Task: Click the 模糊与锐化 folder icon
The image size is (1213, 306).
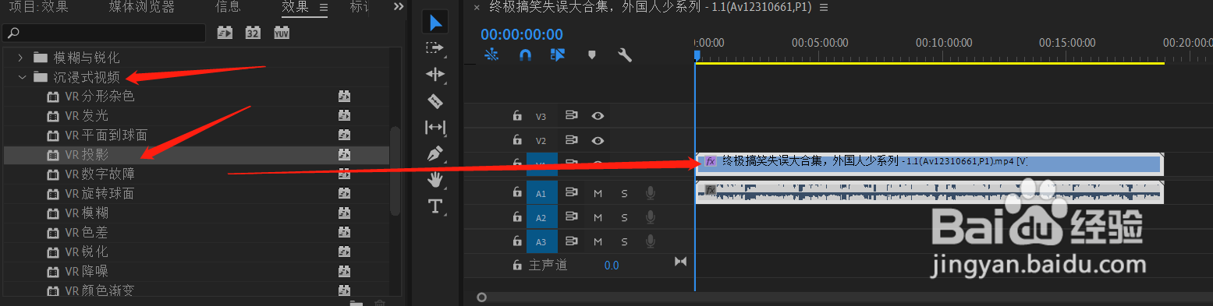Action: point(41,58)
